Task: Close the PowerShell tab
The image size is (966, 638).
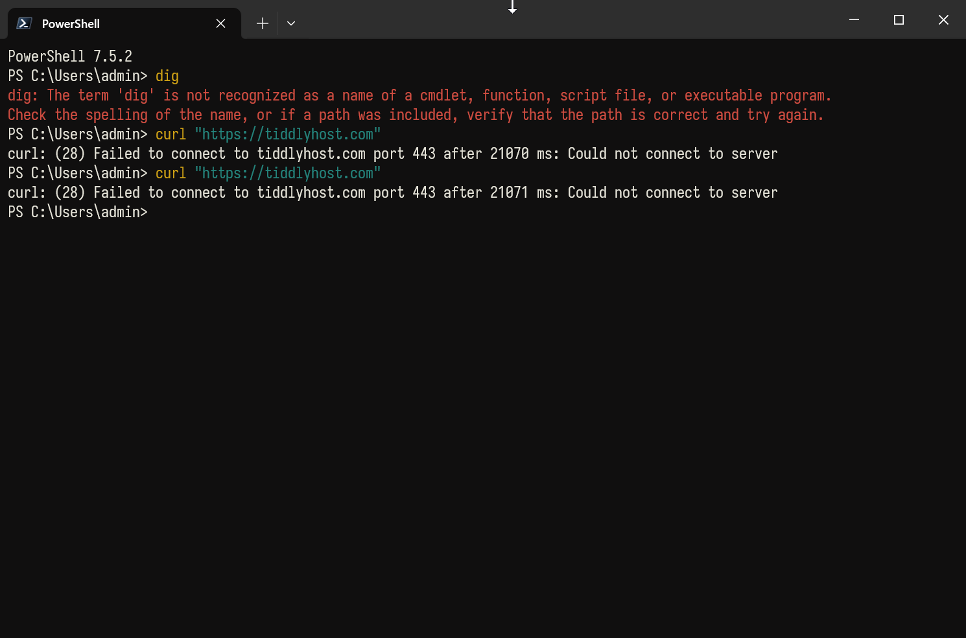Action: pos(220,23)
